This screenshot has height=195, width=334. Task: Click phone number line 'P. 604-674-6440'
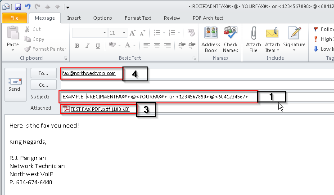[31, 182]
